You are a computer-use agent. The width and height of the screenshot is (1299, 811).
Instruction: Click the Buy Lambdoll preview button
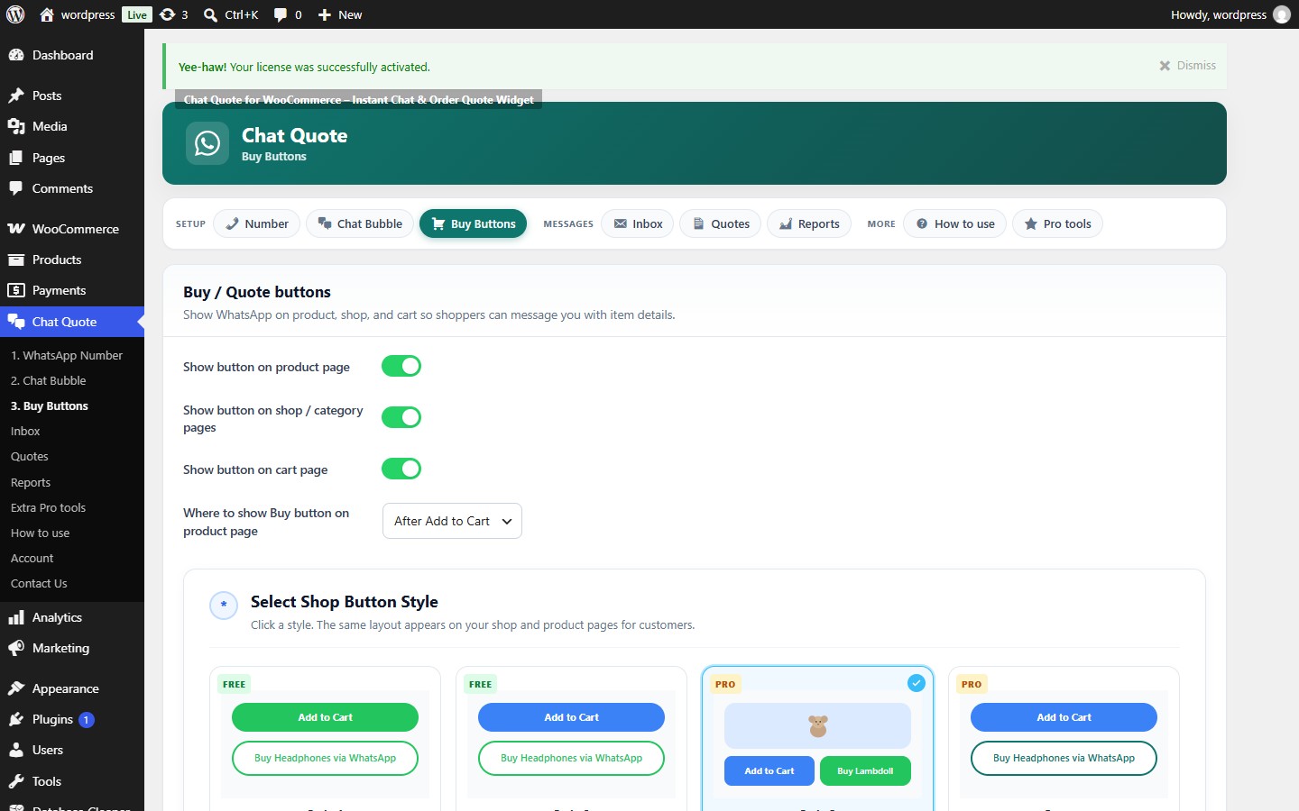click(x=865, y=770)
